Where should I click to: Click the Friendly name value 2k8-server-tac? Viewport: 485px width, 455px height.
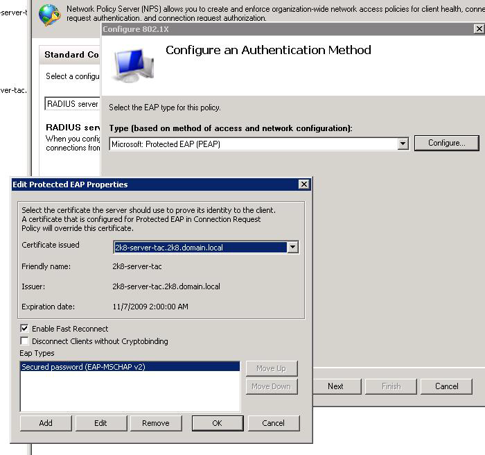tap(137, 266)
